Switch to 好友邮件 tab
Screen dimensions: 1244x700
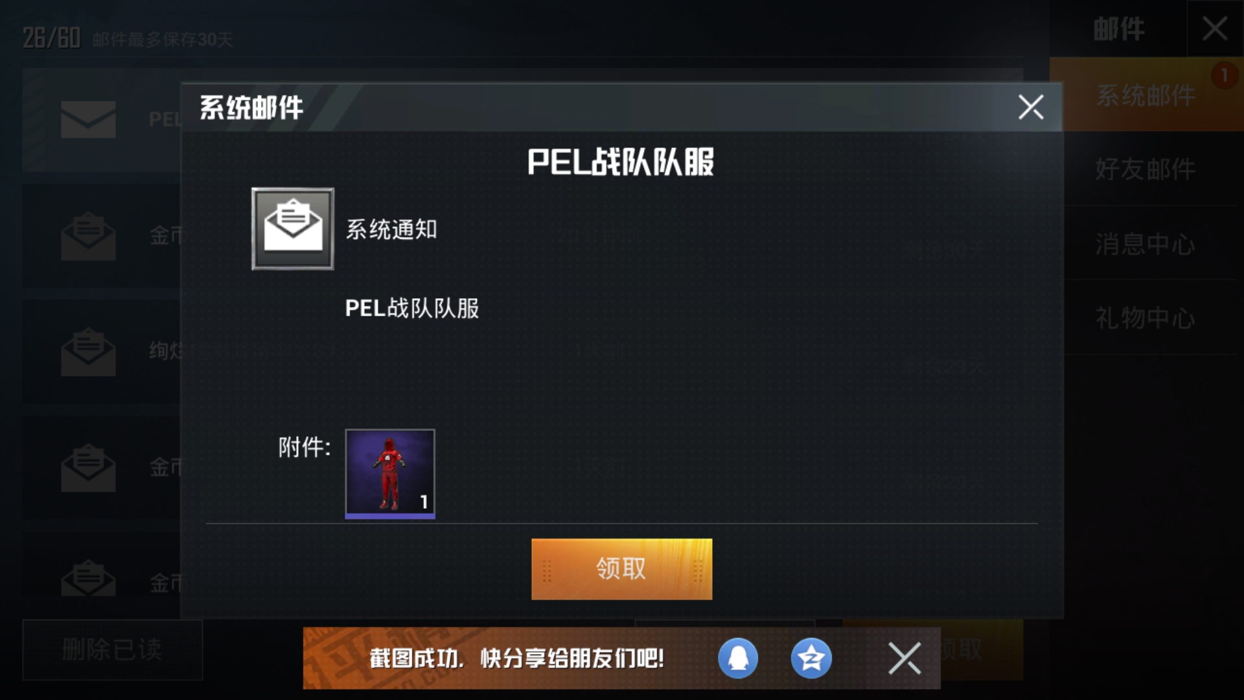click(x=1147, y=169)
